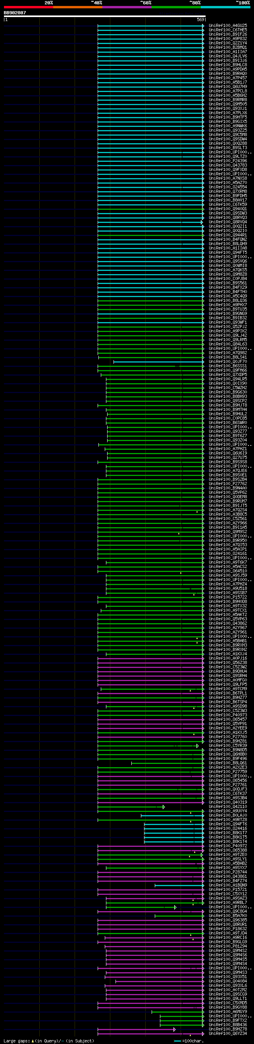
Task: Click the UniRef100_Q43783 label
Action: [228, 165]
